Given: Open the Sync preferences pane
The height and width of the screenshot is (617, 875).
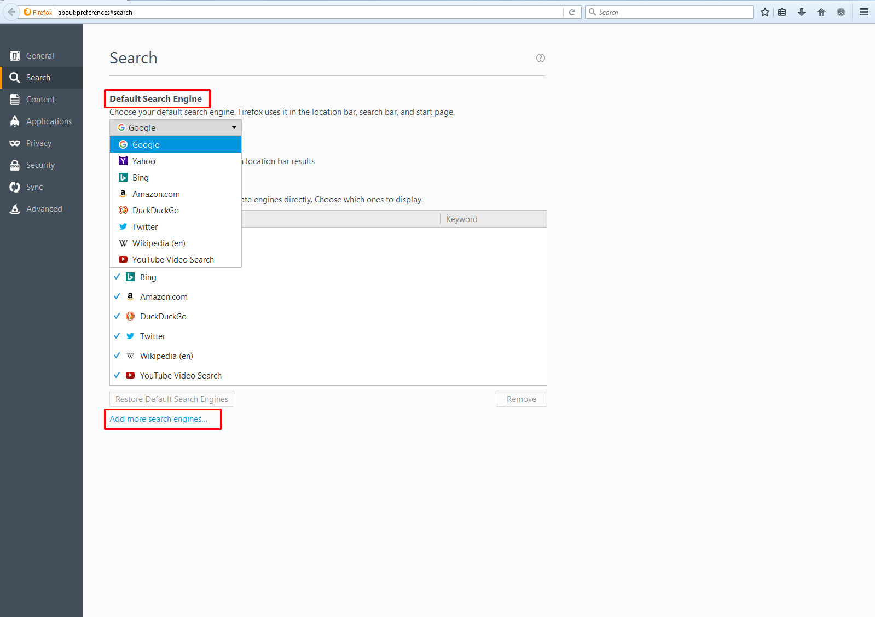Looking at the screenshot, I should [x=42, y=187].
